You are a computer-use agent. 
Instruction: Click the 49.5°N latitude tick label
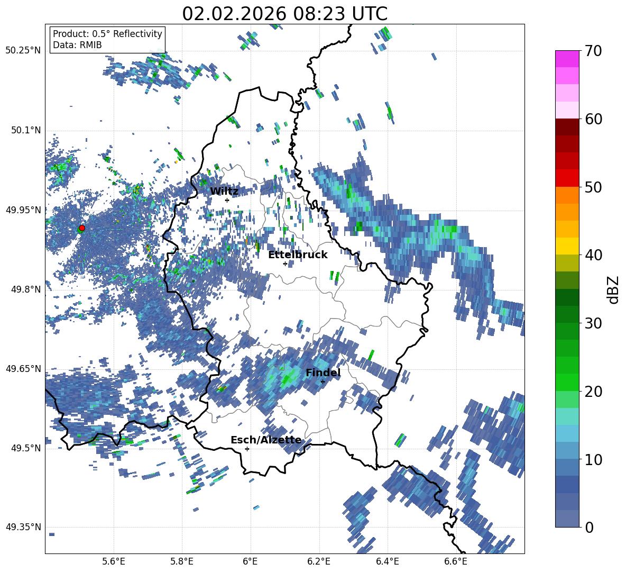pos(25,448)
